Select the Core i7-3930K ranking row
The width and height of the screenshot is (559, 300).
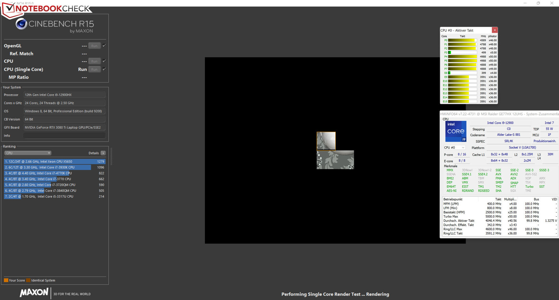pyautogui.click(x=54, y=167)
